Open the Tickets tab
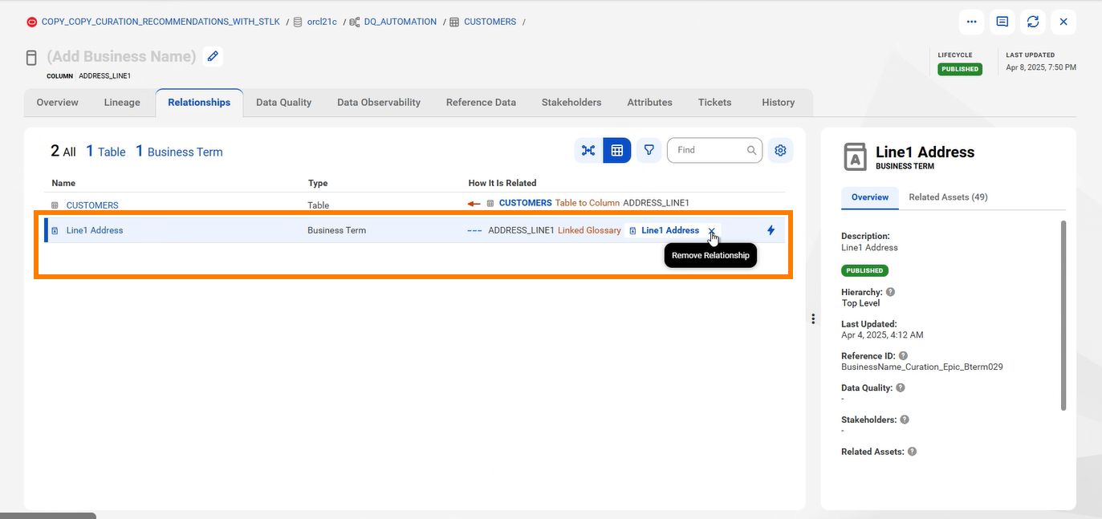The width and height of the screenshot is (1102, 519). coord(714,102)
